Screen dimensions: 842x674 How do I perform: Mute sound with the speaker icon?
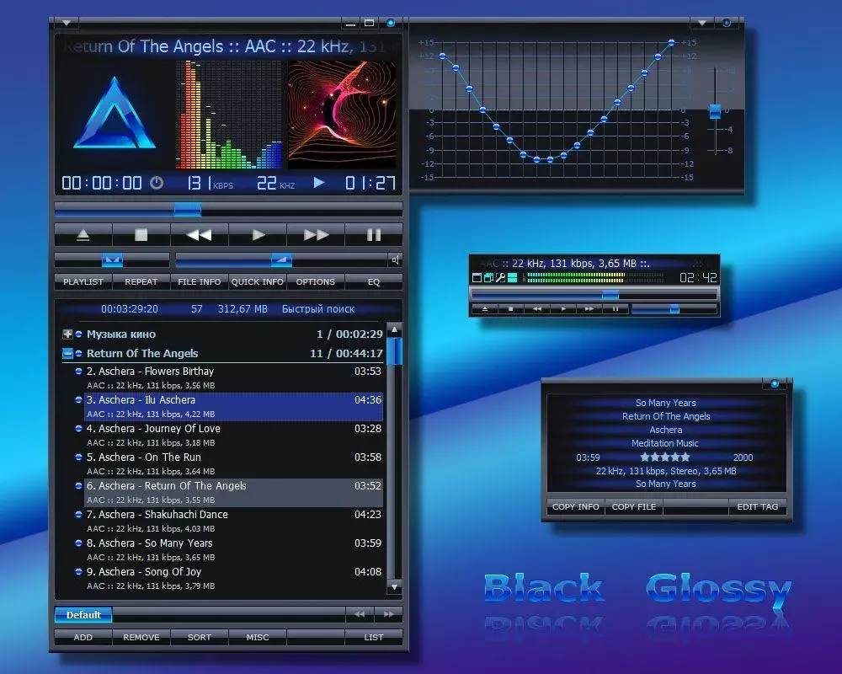[394, 259]
